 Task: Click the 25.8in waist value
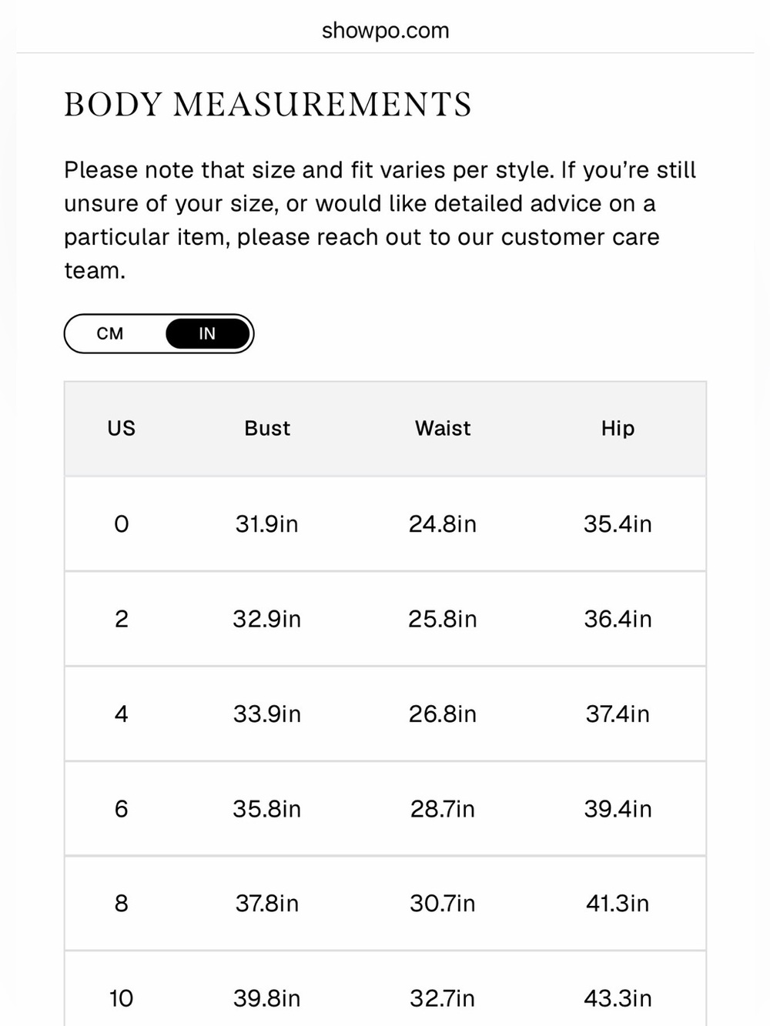(x=443, y=619)
